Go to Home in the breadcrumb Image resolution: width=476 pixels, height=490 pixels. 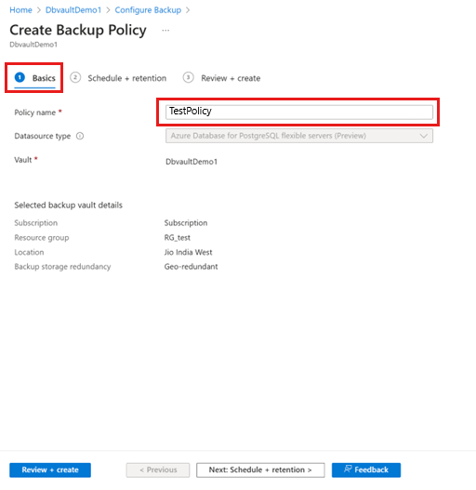20,10
